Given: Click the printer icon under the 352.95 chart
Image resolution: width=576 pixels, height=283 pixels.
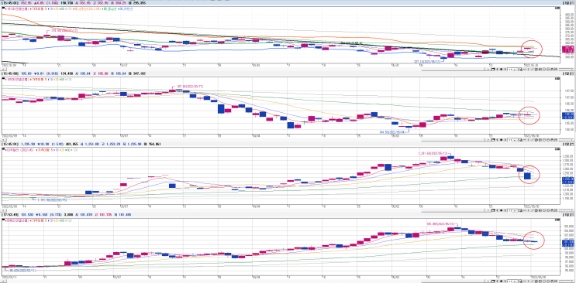Looking at the screenshot, I should pyautogui.click(x=552, y=69).
